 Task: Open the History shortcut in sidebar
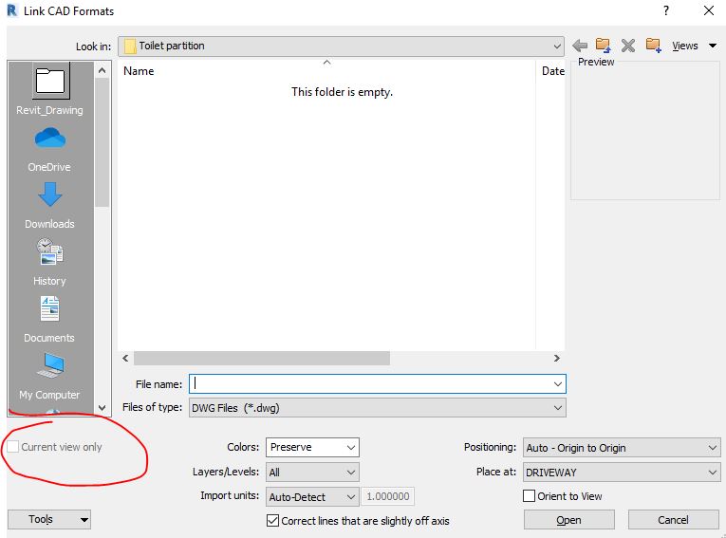coord(49,263)
